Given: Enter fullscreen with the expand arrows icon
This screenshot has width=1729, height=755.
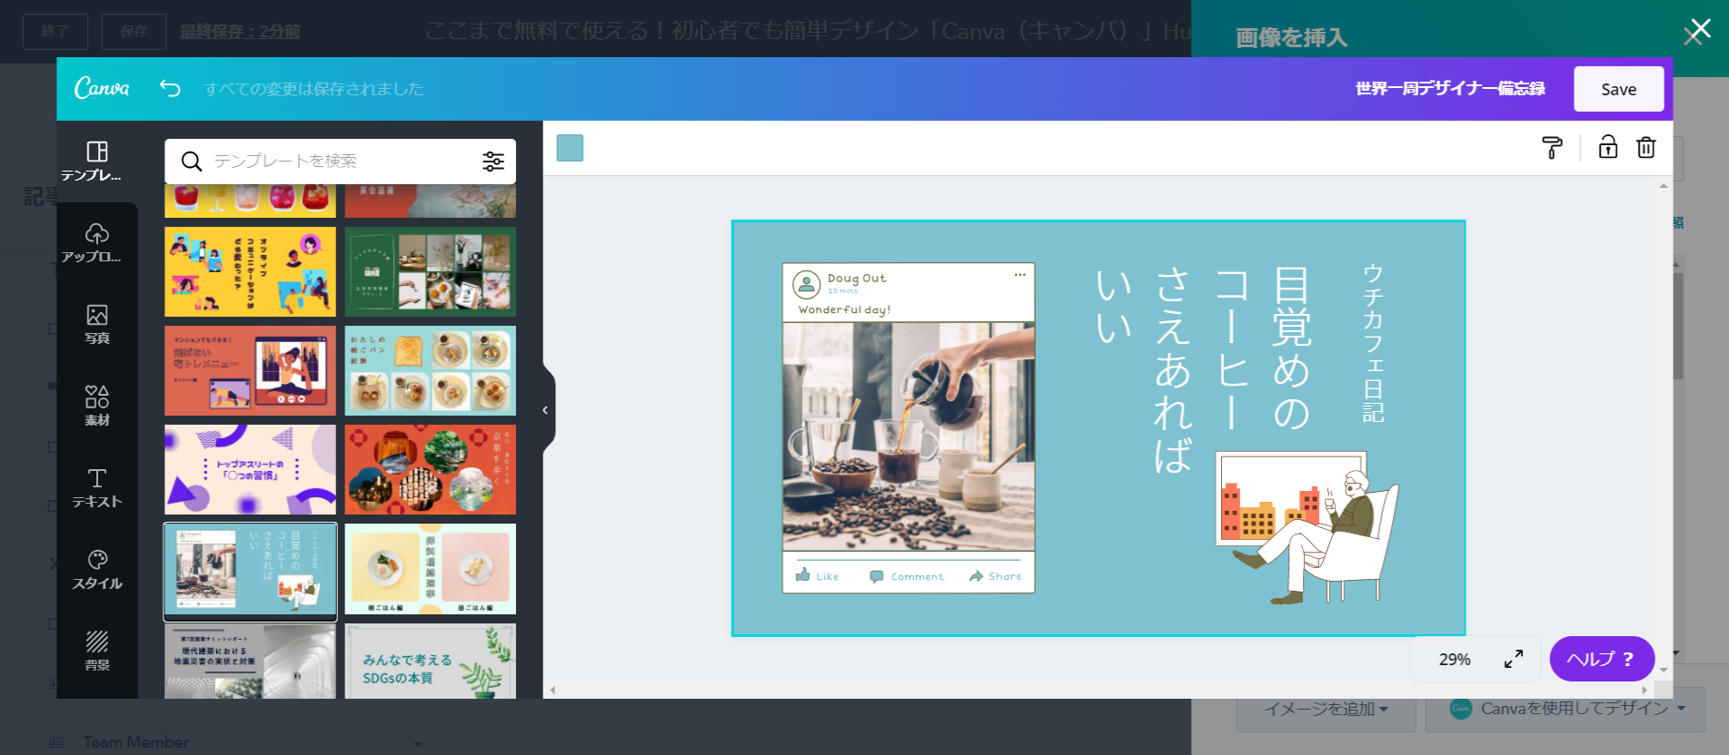Looking at the screenshot, I should pos(1513,660).
